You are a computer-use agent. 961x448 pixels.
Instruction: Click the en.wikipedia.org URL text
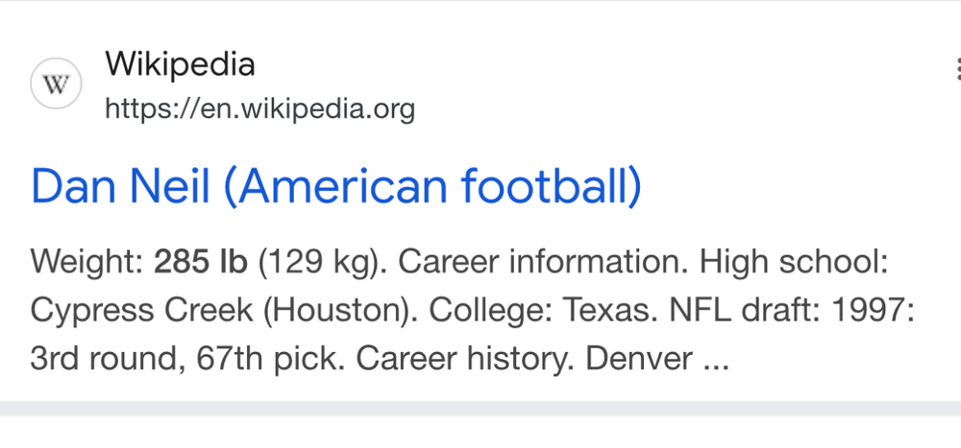click(259, 109)
